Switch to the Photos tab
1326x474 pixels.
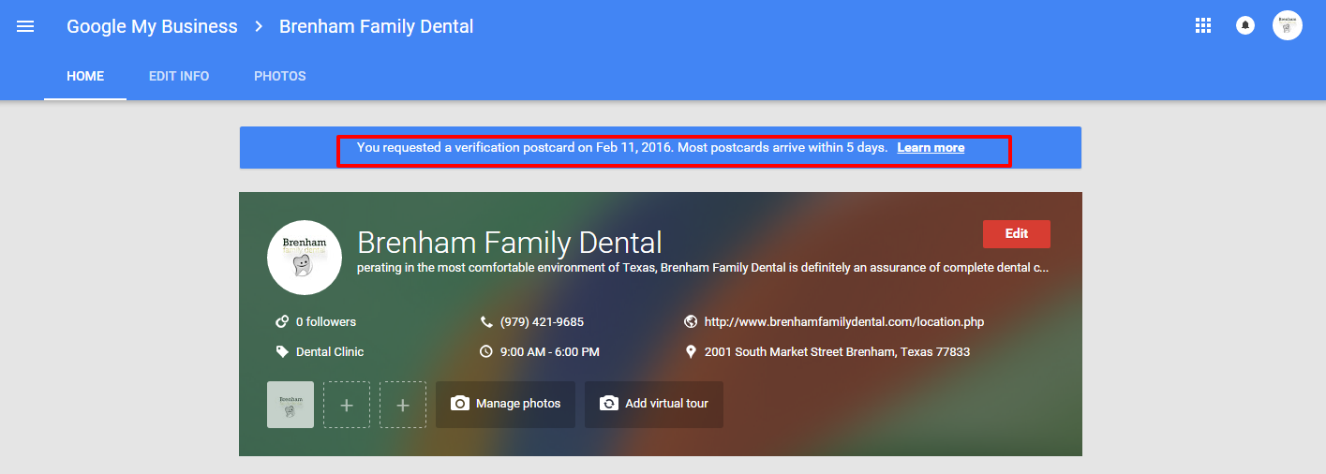(x=280, y=76)
